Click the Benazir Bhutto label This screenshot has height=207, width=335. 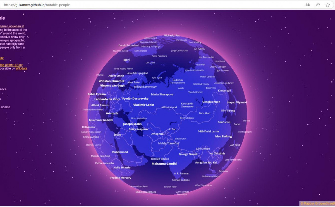[x=160, y=159]
